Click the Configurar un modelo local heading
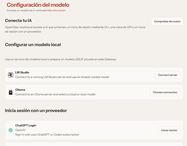Viewport: 187px width, 146px height. pos(33,45)
